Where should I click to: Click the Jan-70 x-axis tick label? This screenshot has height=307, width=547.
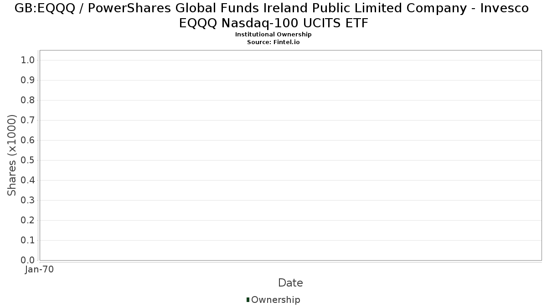pos(39,269)
